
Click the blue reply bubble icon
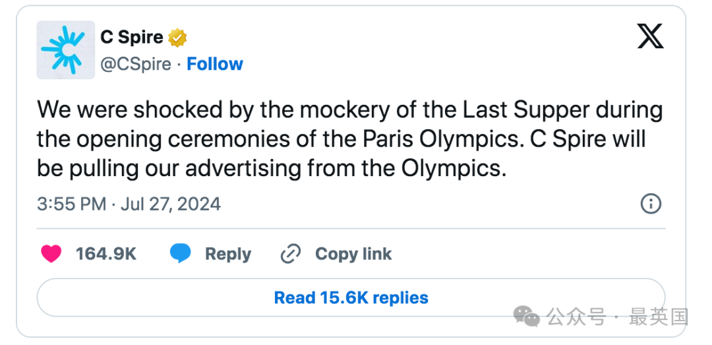(180, 253)
